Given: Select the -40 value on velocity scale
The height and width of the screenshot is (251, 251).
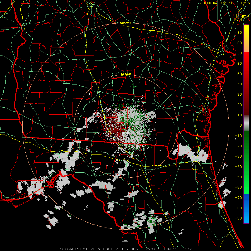Looking at the screenshot, I should pos(238,167).
